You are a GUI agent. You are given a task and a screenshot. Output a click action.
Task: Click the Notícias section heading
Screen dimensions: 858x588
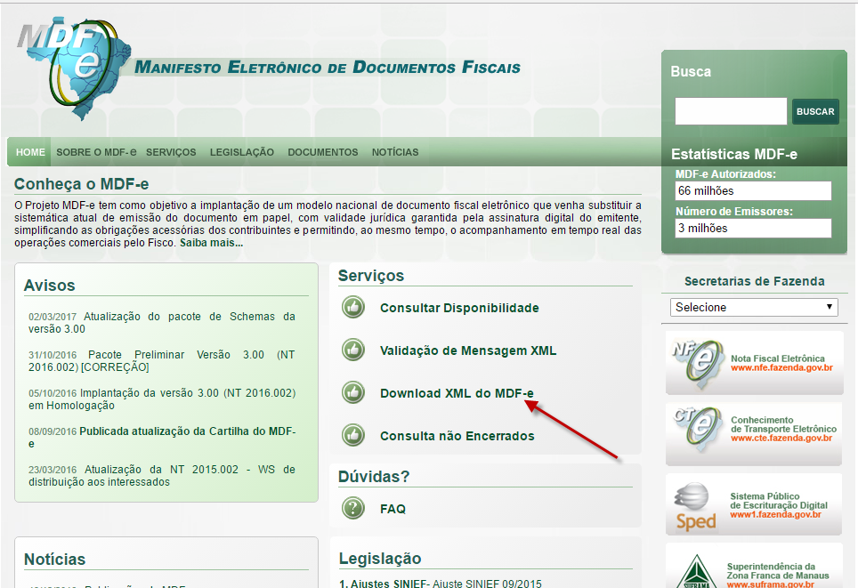[54, 559]
